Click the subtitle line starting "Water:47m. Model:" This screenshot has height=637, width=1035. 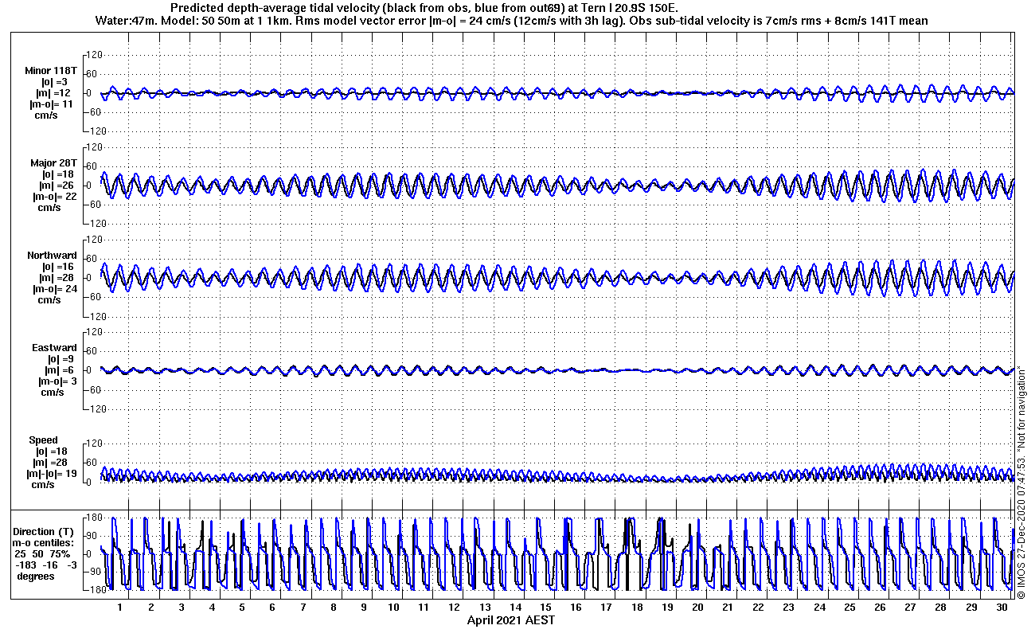pyautogui.click(x=510, y=20)
